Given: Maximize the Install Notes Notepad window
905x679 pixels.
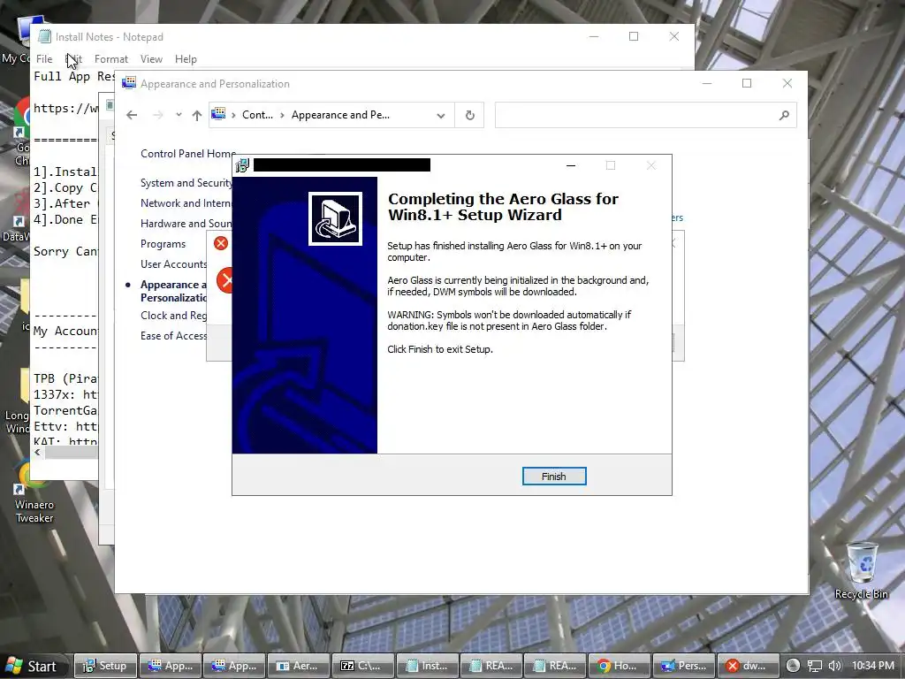Looking at the screenshot, I should (x=634, y=36).
